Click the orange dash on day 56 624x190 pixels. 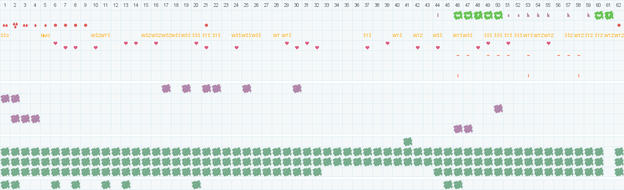(x=559, y=55)
